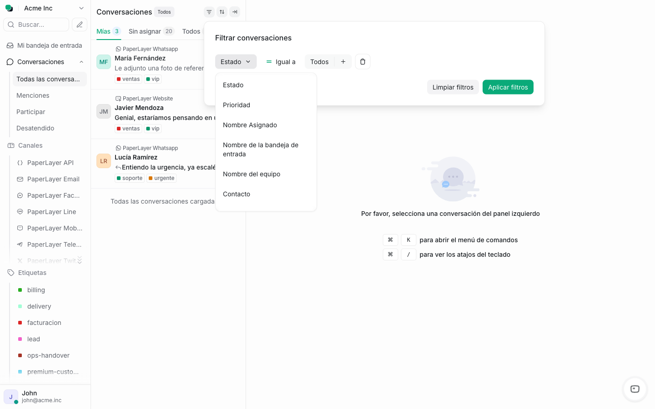
Task: Click the PaperLayer Mobile channel icon
Action: [20, 228]
